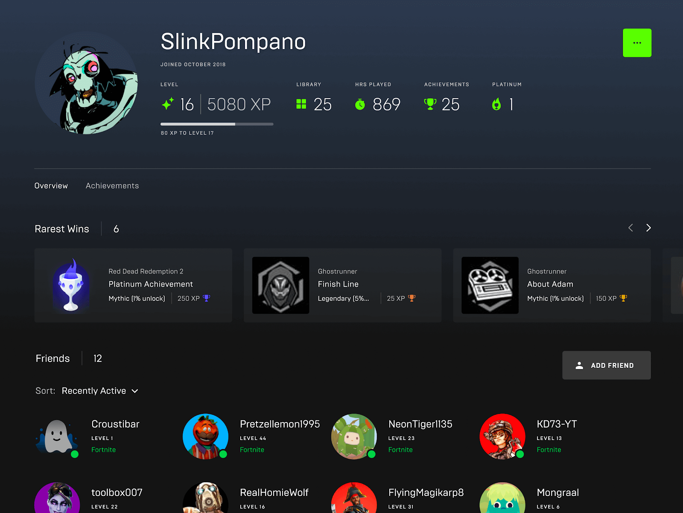
Task: Click the Library icon showing 25 games
Action: click(301, 104)
